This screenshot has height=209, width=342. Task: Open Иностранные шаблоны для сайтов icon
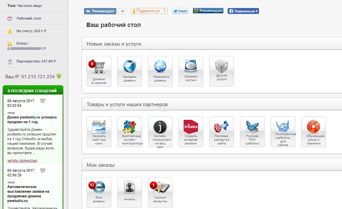tap(283, 131)
